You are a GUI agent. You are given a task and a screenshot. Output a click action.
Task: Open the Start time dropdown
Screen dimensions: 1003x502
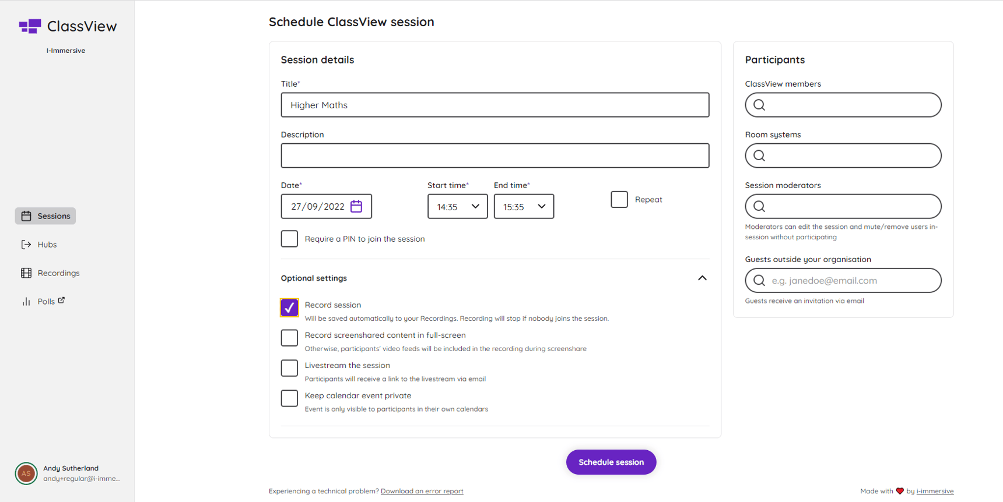click(457, 206)
